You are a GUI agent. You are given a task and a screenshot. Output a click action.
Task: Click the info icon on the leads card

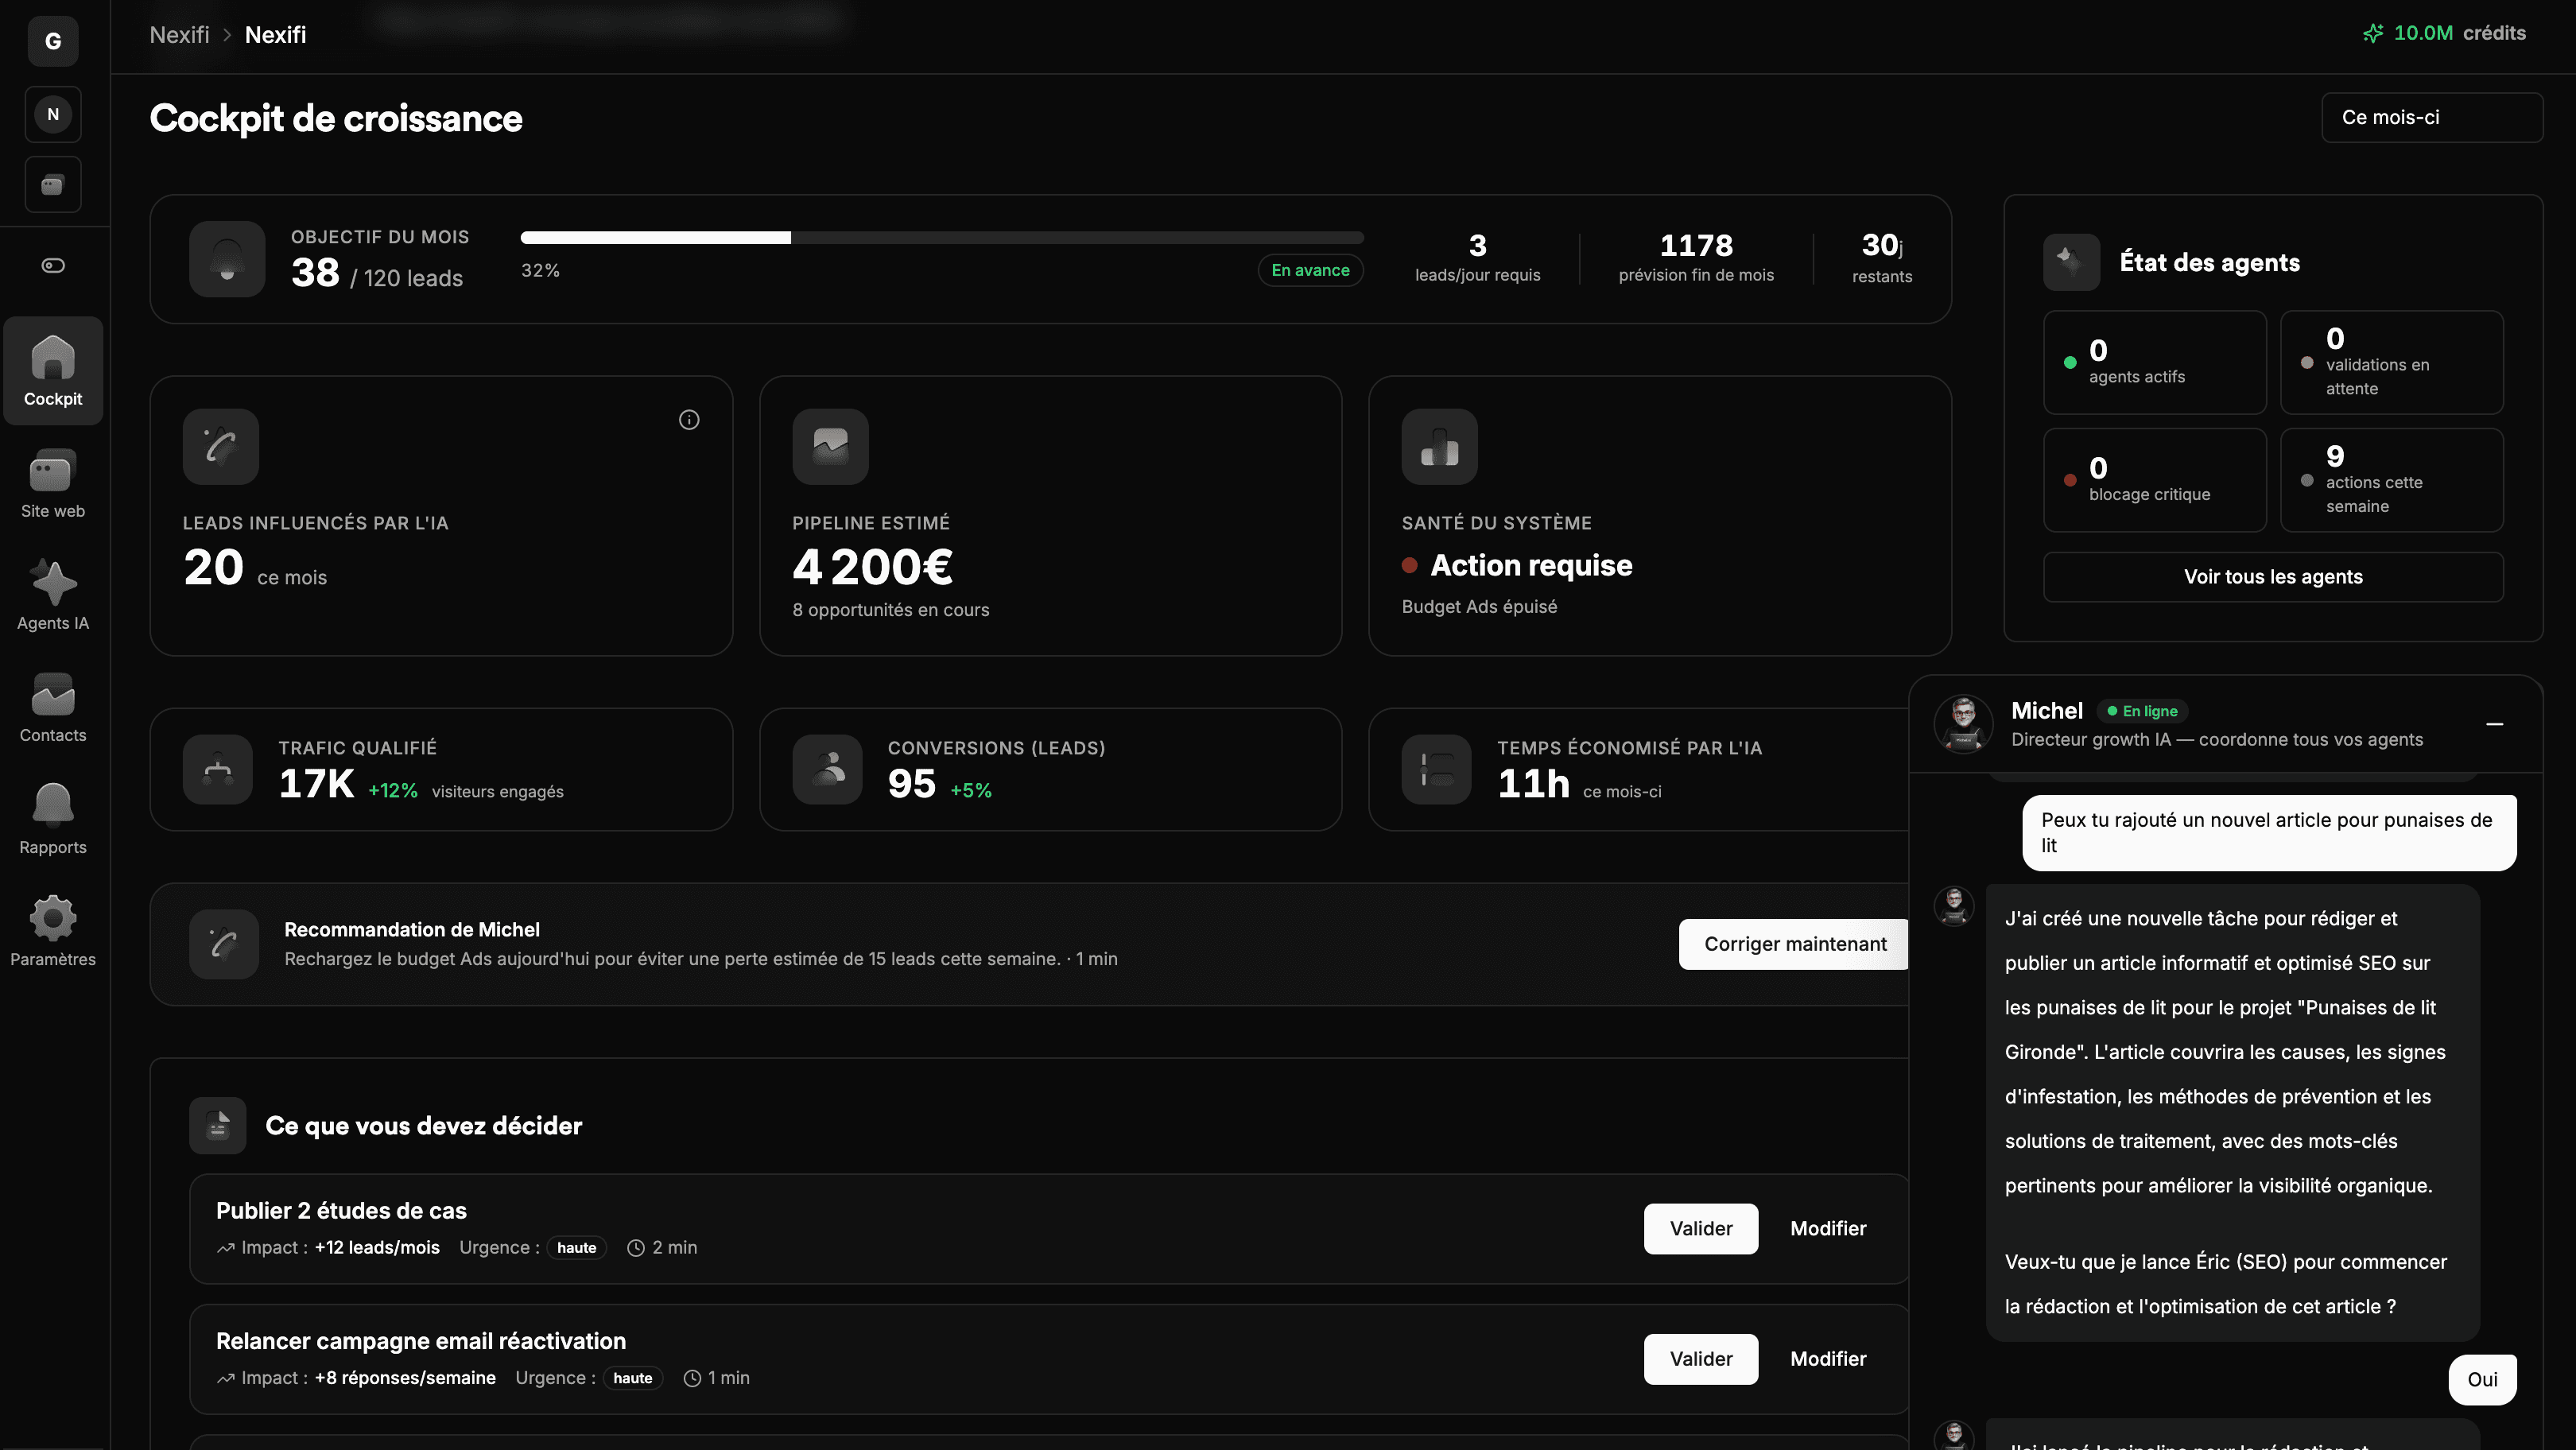(689, 420)
